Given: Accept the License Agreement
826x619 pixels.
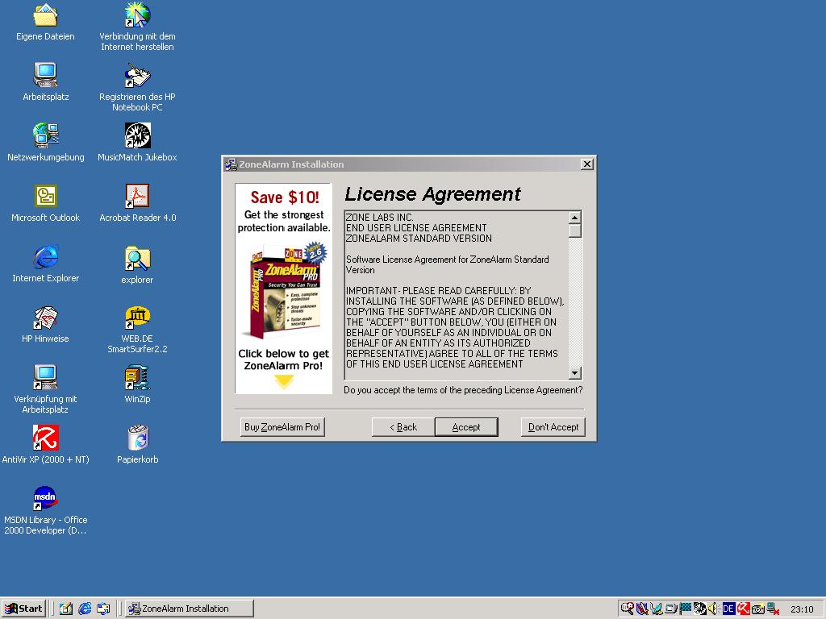Looking at the screenshot, I should (x=466, y=427).
